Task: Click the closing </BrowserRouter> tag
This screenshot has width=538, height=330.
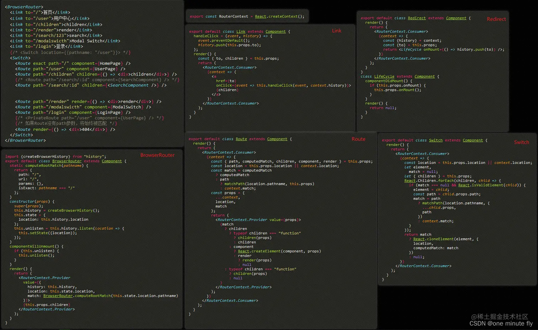Action: click(25, 141)
